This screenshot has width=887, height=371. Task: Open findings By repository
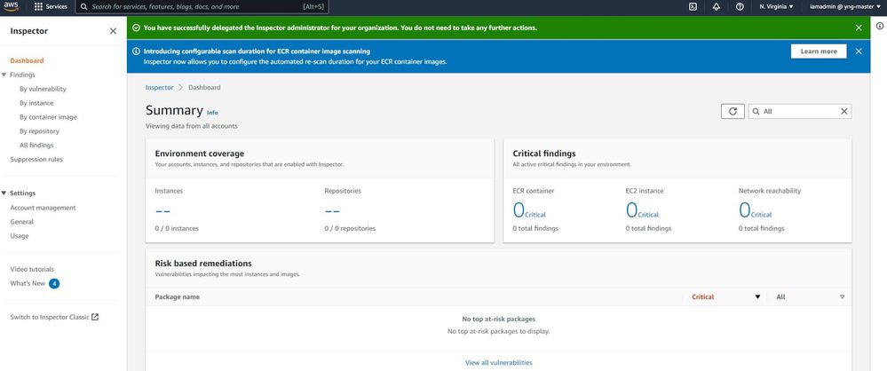point(40,131)
